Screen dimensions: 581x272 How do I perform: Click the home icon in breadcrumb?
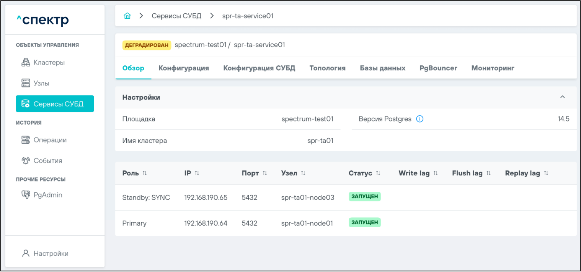point(127,16)
